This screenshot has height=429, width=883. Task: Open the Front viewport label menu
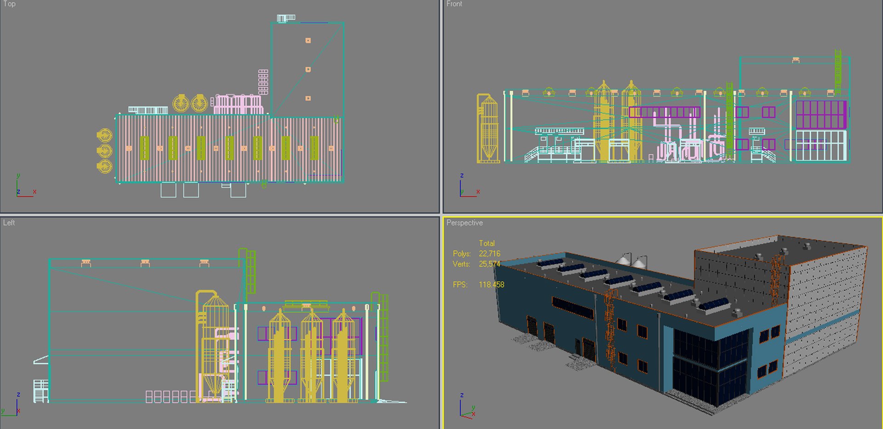click(454, 4)
